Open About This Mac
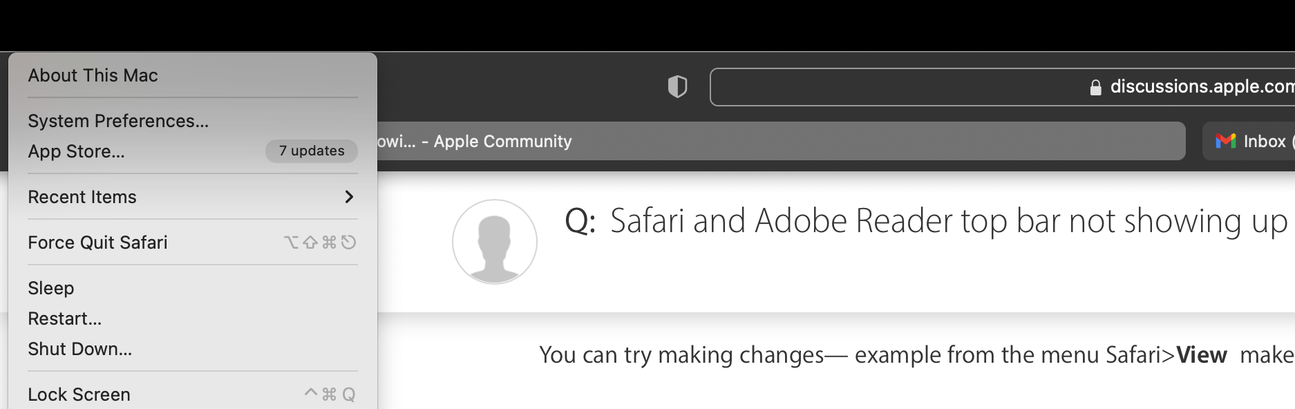 point(93,75)
